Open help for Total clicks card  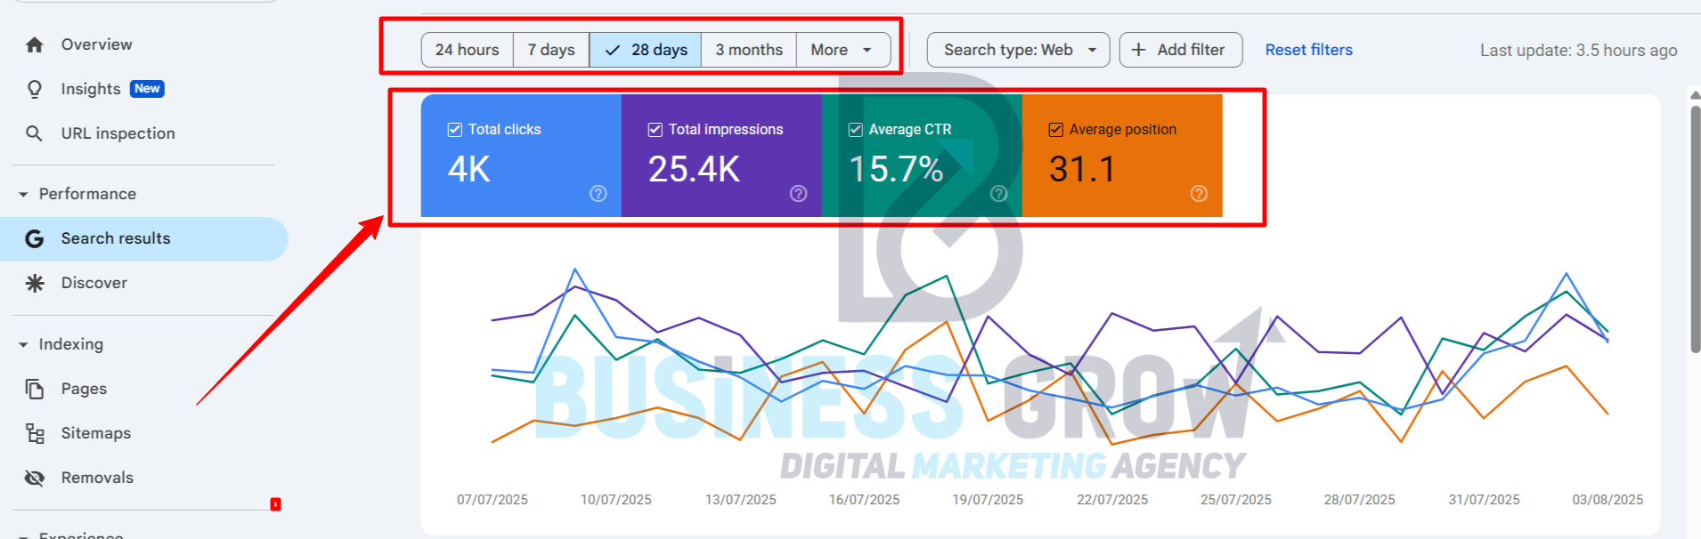(x=598, y=193)
